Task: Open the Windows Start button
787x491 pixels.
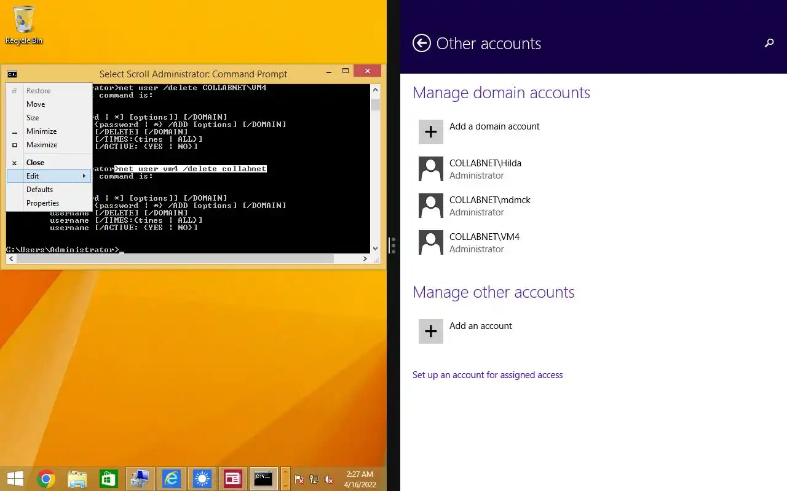Action: click(15, 479)
